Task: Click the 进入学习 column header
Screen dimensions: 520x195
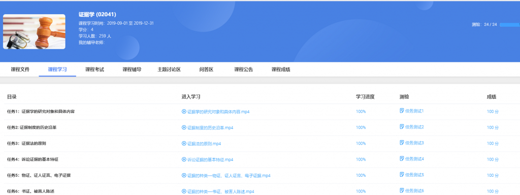Action: [x=191, y=97]
